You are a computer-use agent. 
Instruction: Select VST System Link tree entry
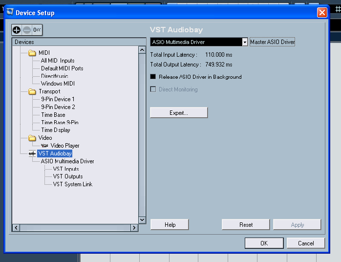pyautogui.click(x=72, y=184)
